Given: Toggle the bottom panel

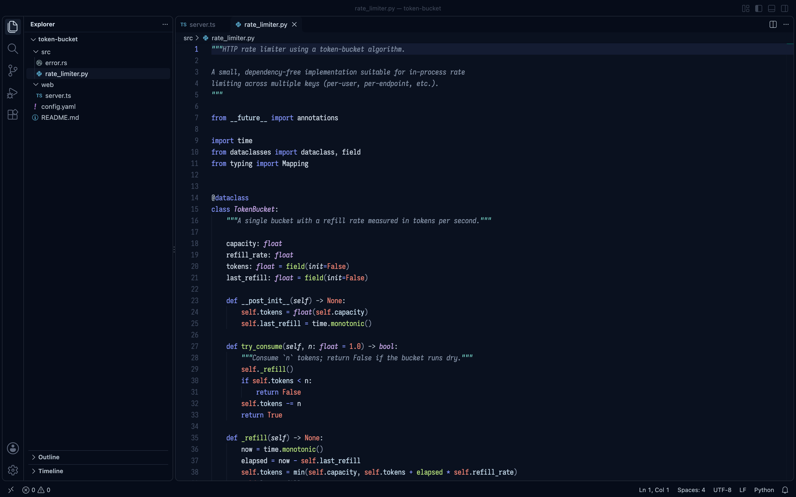Looking at the screenshot, I should tap(772, 8).
